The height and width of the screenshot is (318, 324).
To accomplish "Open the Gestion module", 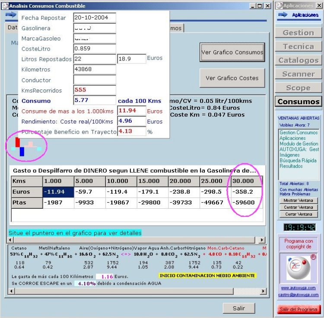I will (x=298, y=33).
